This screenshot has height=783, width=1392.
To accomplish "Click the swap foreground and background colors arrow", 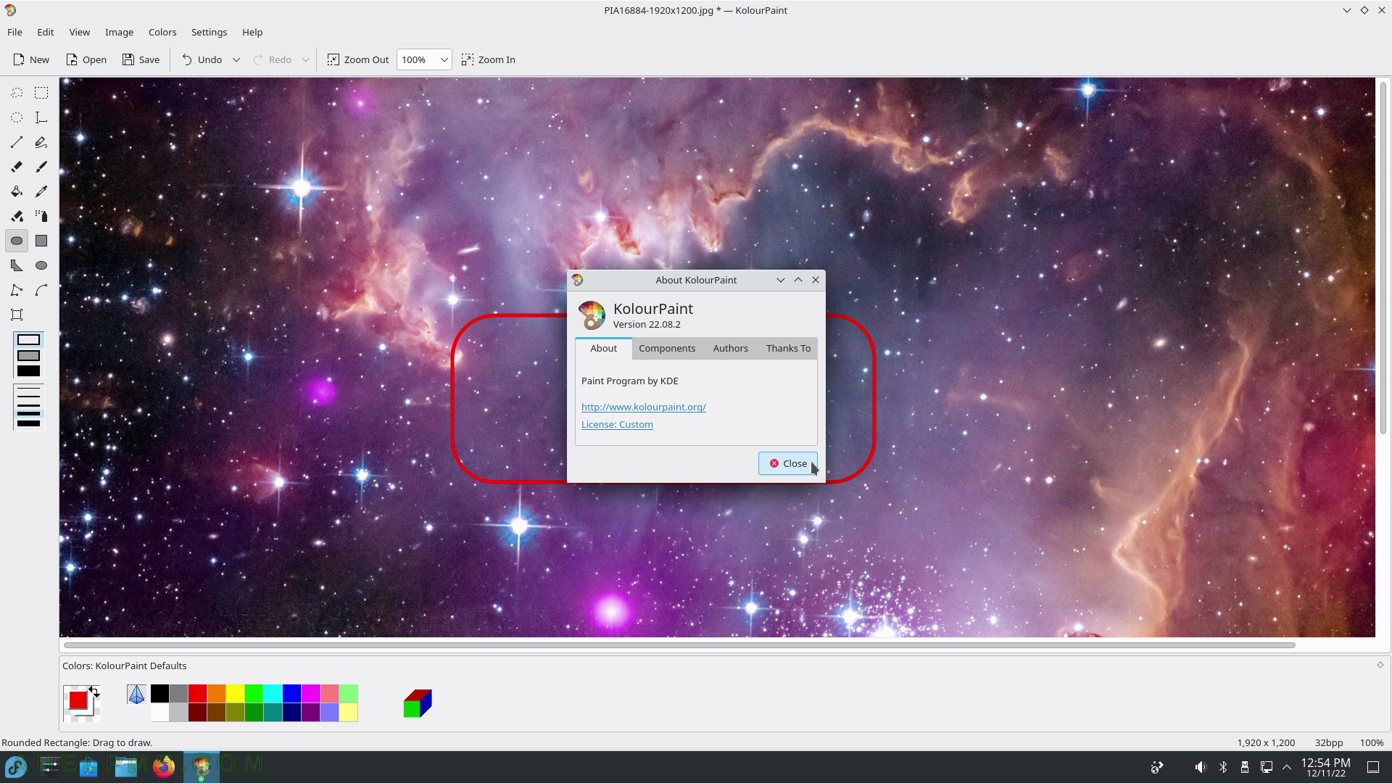I will (94, 691).
